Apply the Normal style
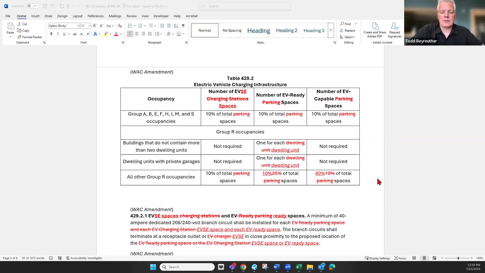 (205, 30)
